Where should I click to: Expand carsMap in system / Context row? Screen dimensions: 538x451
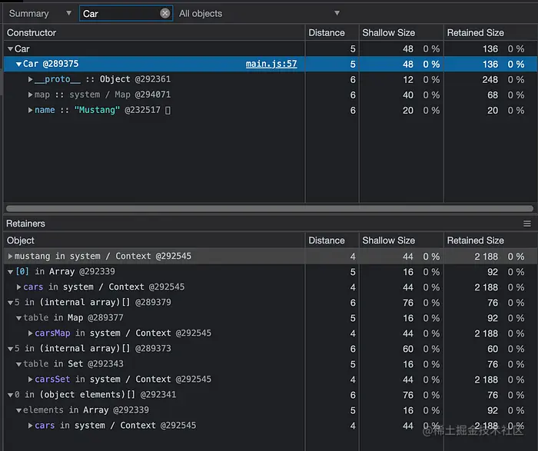coord(31,333)
